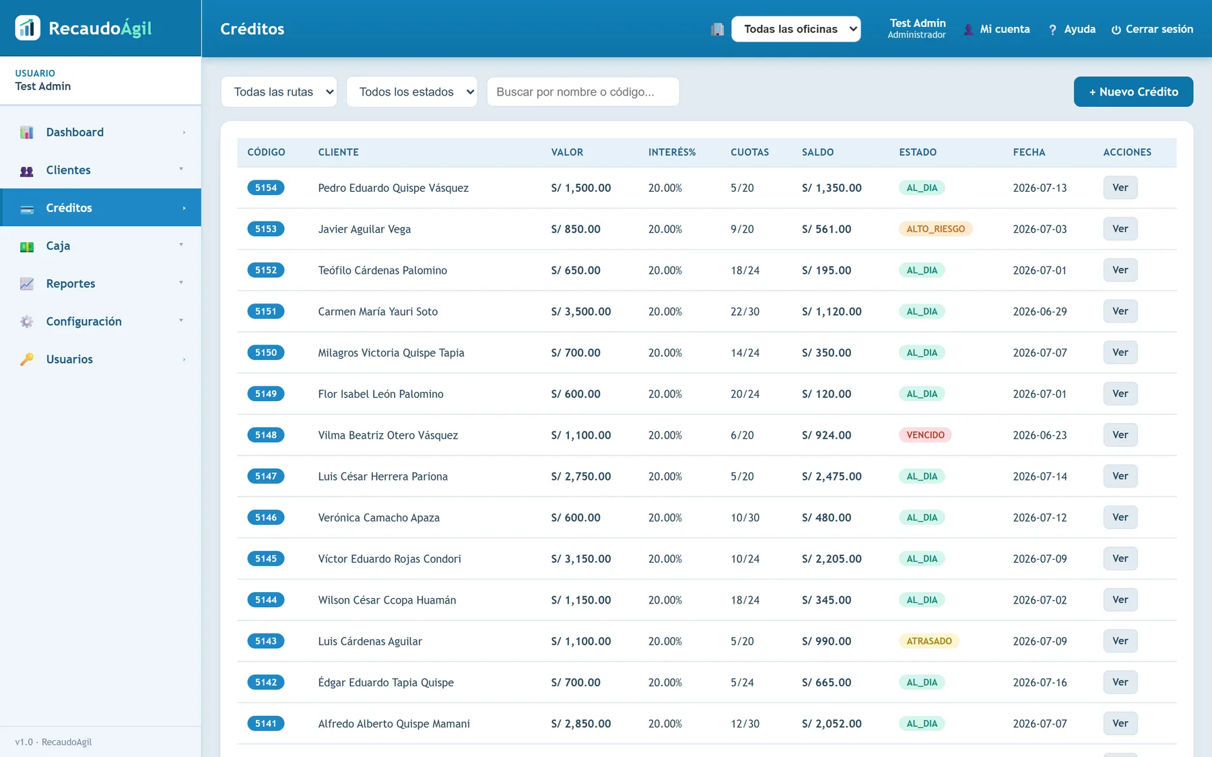Open Reportes in the sidebar

(100, 283)
